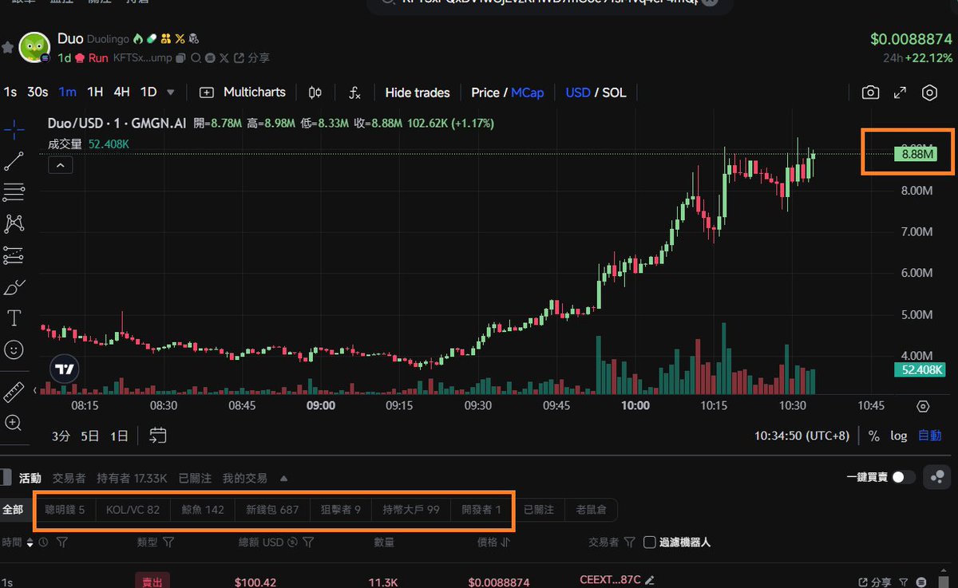Collapse the volume panel with chevron arrow
Image resolution: width=958 pixels, height=588 pixels.
60,164
